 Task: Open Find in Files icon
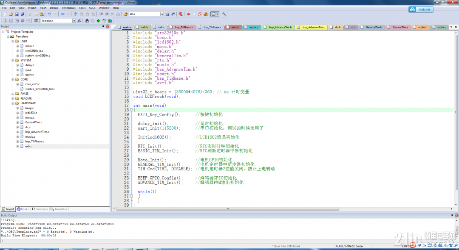(125, 14)
